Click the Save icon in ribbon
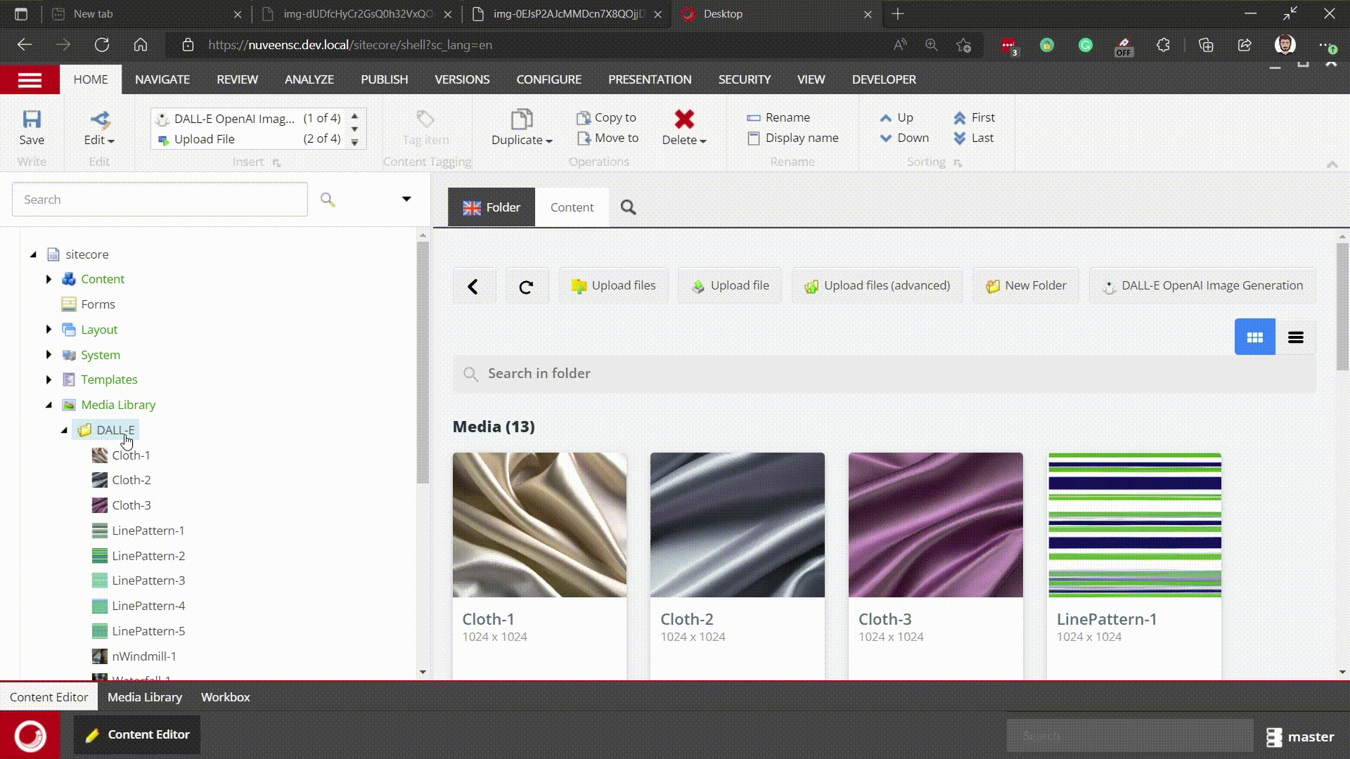This screenshot has height=759, width=1350. point(32,119)
